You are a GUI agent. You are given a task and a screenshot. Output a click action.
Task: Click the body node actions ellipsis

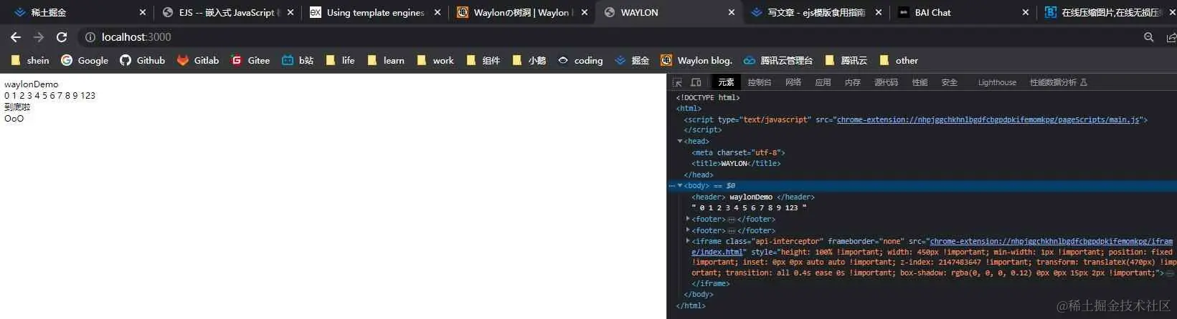click(672, 185)
